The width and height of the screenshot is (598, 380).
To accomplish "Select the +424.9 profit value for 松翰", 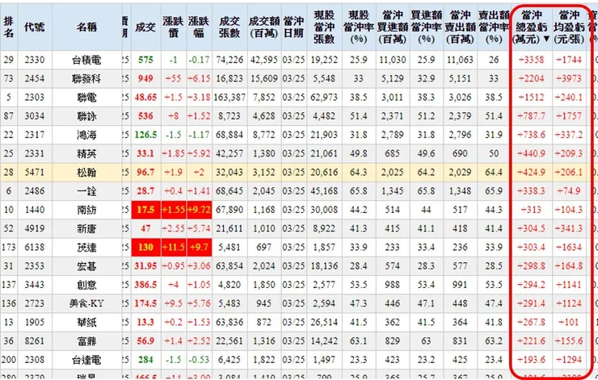I will tap(531, 172).
